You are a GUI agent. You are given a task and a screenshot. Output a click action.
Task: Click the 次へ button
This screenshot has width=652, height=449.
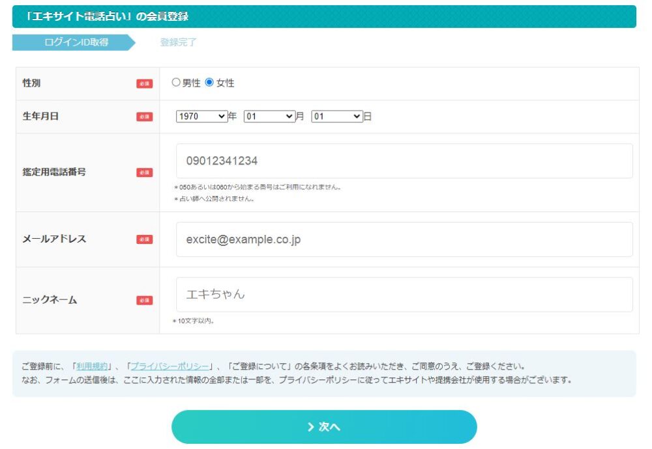point(324,427)
